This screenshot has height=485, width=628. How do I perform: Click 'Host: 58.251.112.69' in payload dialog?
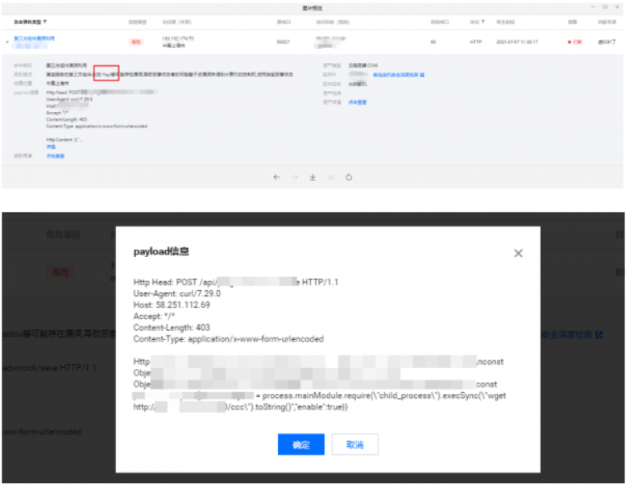pyautogui.click(x=172, y=304)
